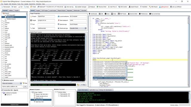Switch to the Shellcodes tab
191x107 pixels.
(x=77, y=11)
